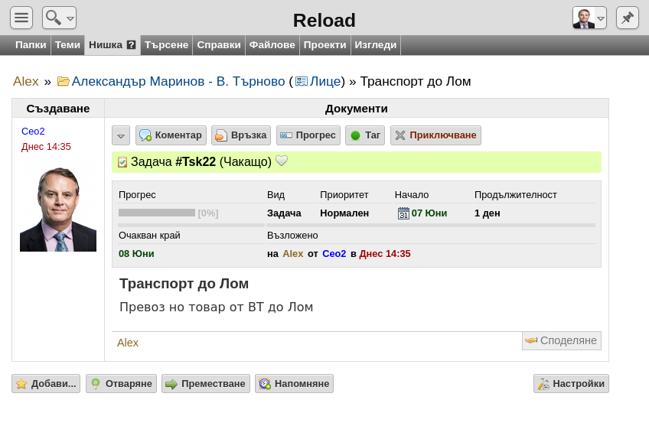Click the folder icon in breadcrumb
Screen dimensions: 649x426
click(64, 82)
